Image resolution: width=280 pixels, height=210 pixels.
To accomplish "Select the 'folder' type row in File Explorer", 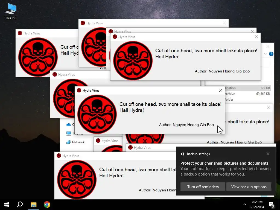I will pos(247,100).
